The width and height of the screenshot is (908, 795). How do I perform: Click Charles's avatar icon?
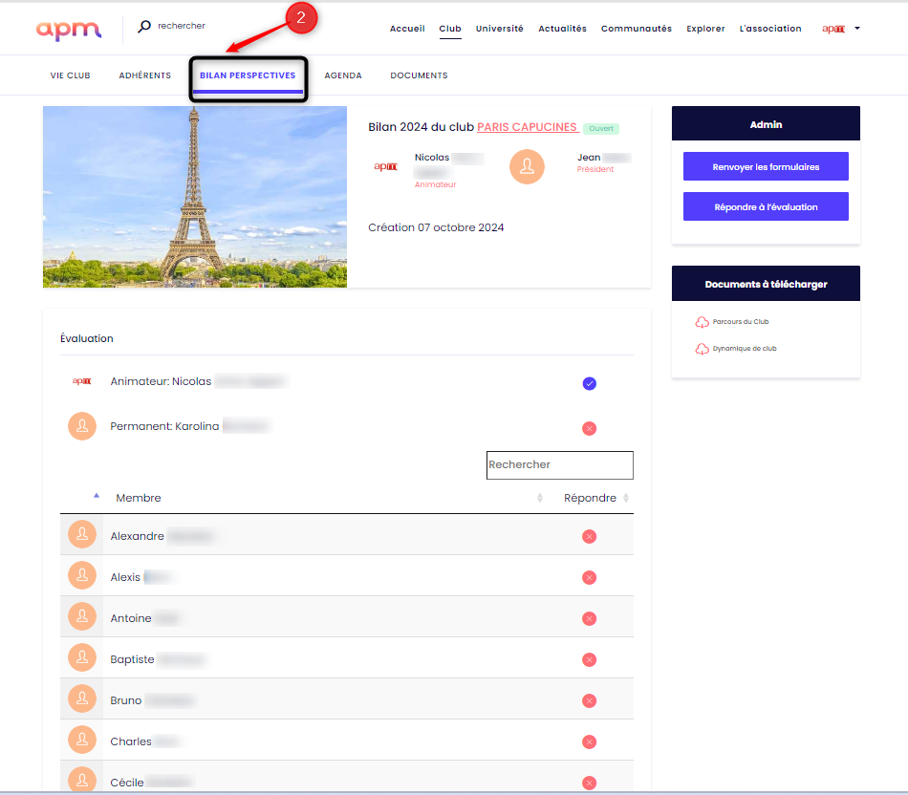[x=82, y=740]
